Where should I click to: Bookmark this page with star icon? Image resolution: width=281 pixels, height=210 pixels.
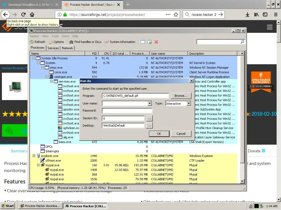[176, 14]
